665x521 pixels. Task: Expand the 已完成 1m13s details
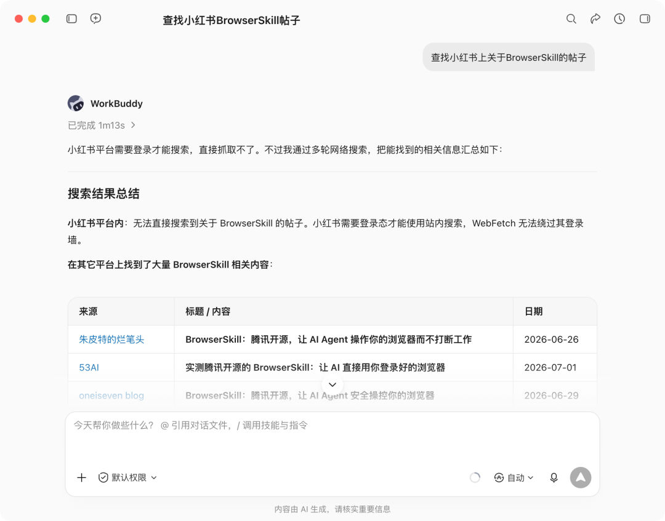point(102,125)
